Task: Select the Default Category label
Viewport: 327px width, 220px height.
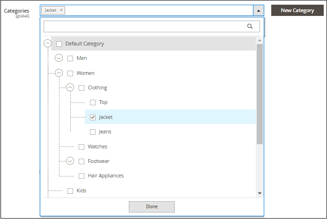Action: click(x=85, y=44)
